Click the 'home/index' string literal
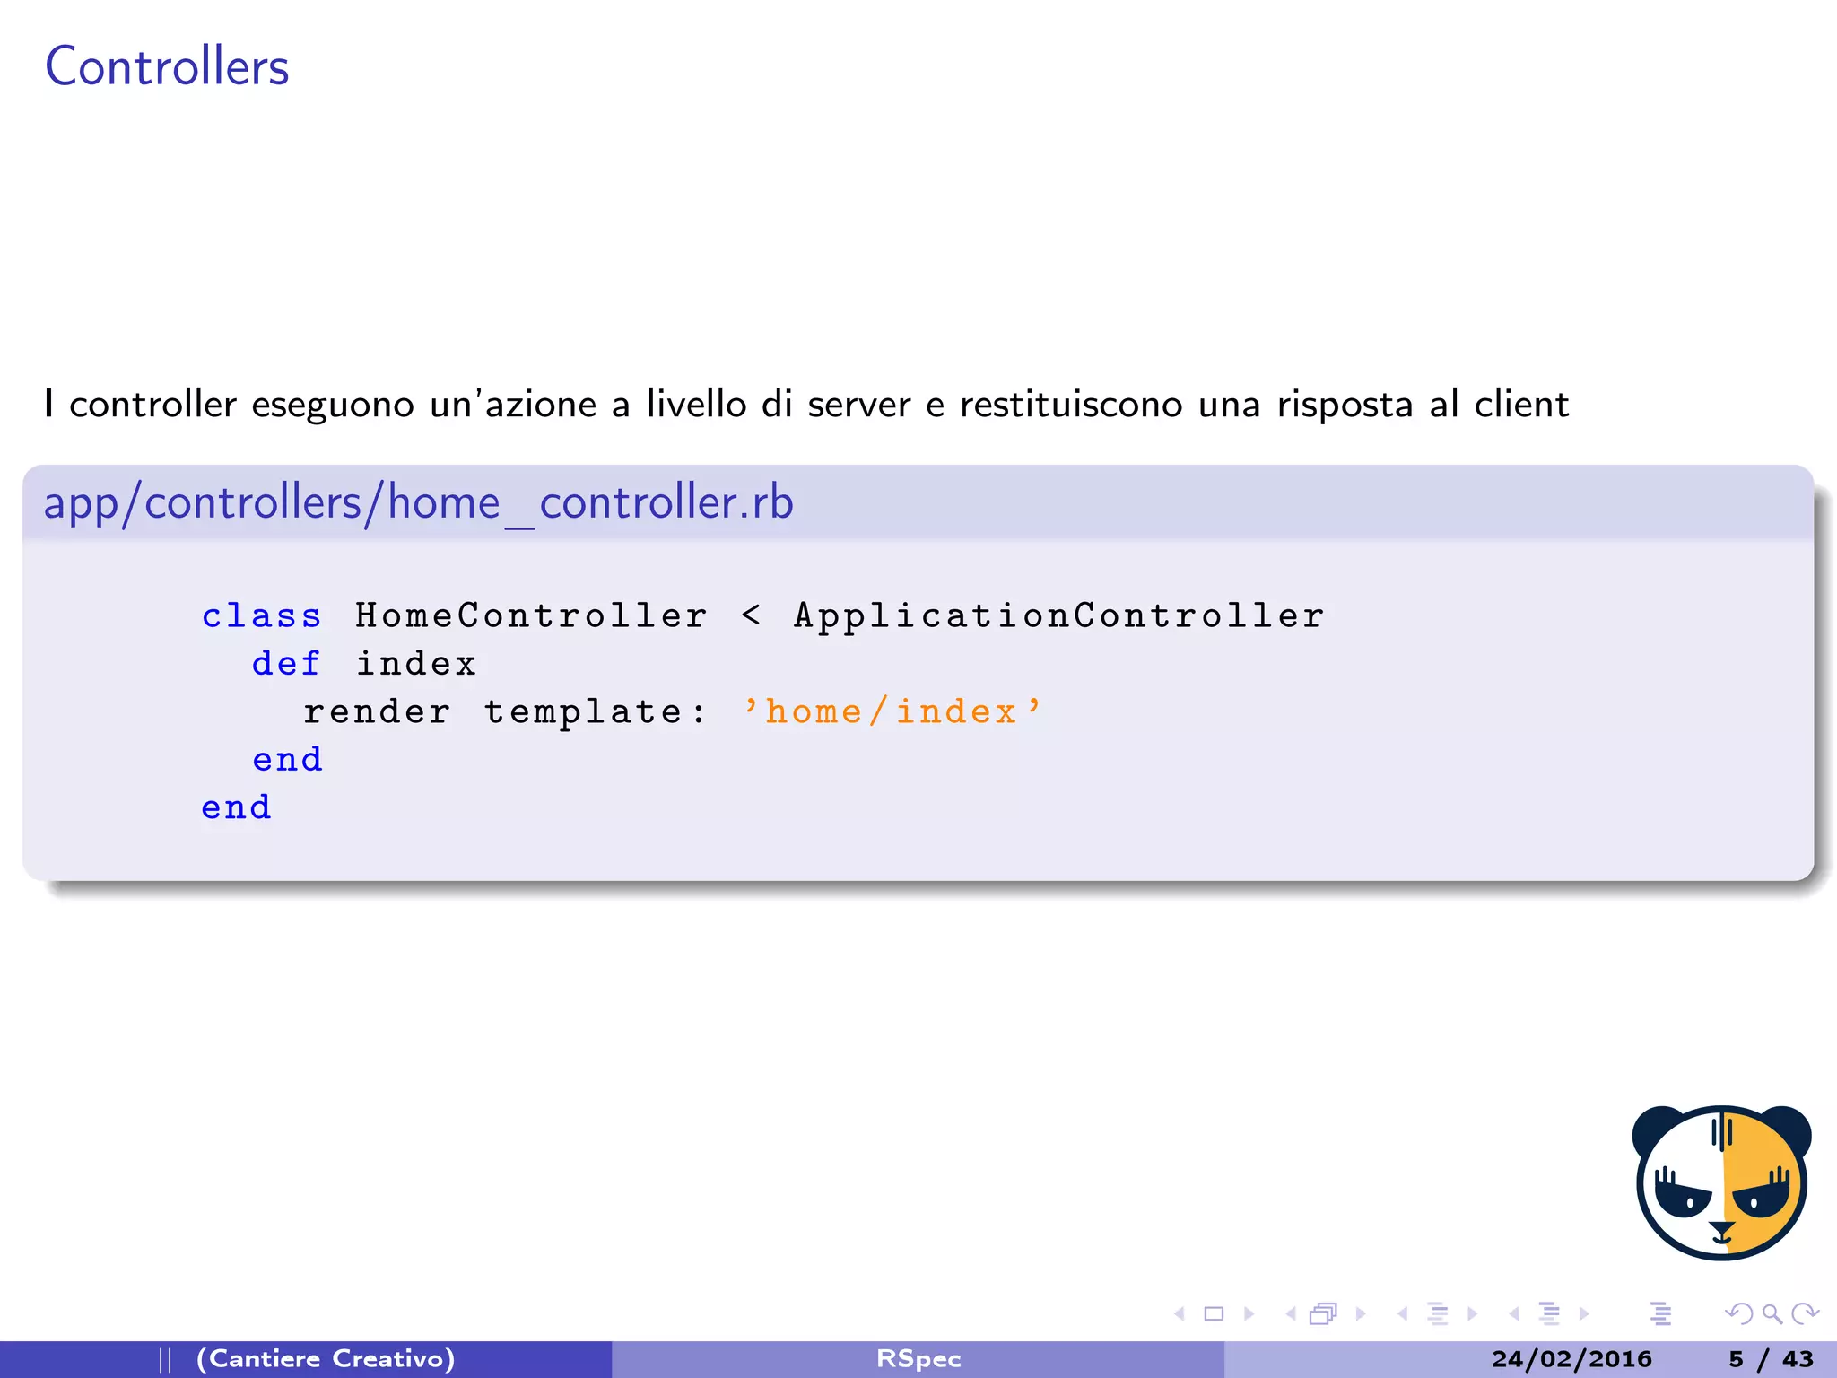The height and width of the screenshot is (1378, 1837). 892,712
